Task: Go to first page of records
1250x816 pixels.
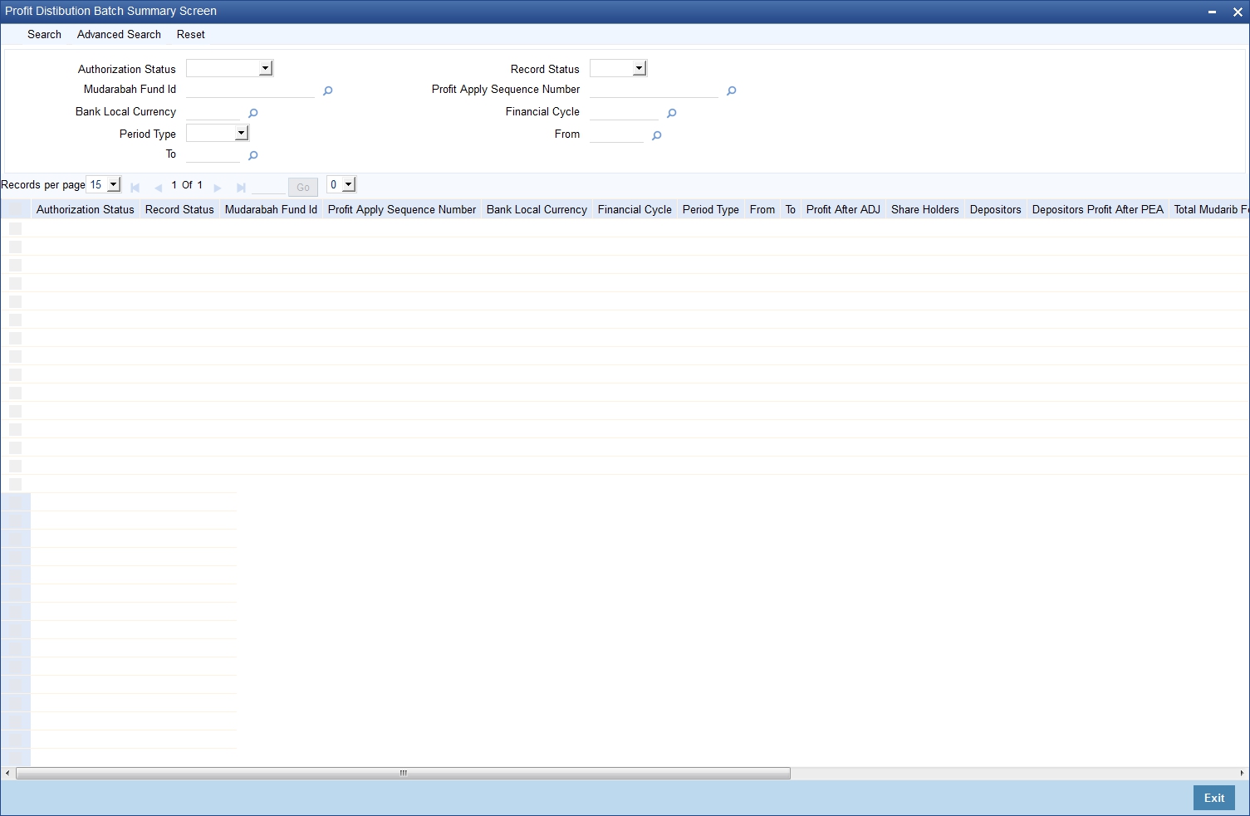Action: (x=135, y=188)
